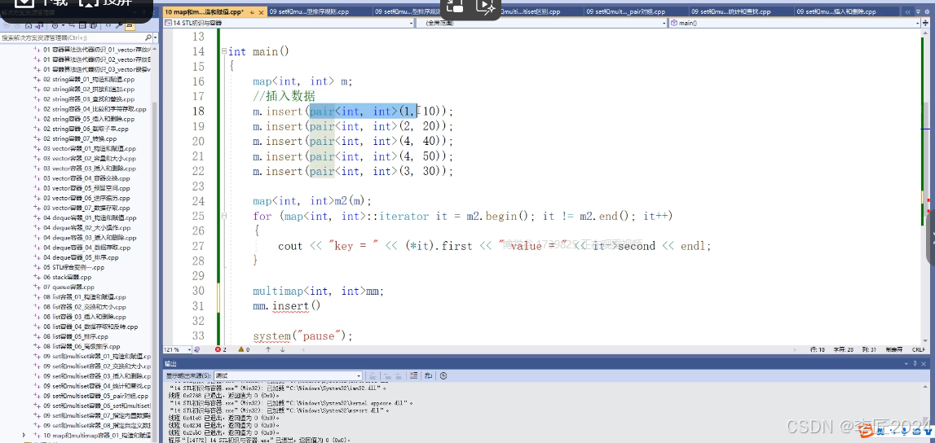The height and width of the screenshot is (443, 935).
Task: Click the 行: 18 line number indicator
Action: tap(817, 349)
